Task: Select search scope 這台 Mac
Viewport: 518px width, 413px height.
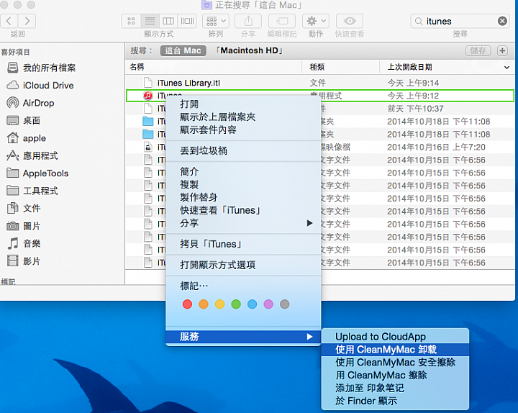Action: [183, 50]
